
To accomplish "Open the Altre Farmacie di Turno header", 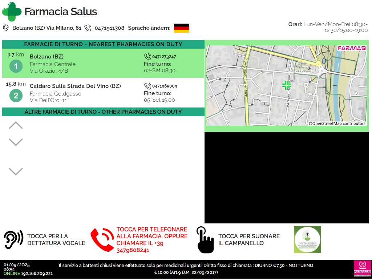I will coord(103,112).
